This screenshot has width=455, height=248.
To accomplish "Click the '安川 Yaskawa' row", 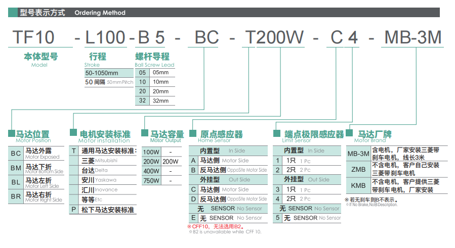I will [x=103, y=180].
